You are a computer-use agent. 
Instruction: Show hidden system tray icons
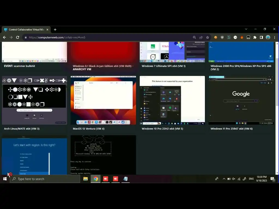[x=224, y=179]
